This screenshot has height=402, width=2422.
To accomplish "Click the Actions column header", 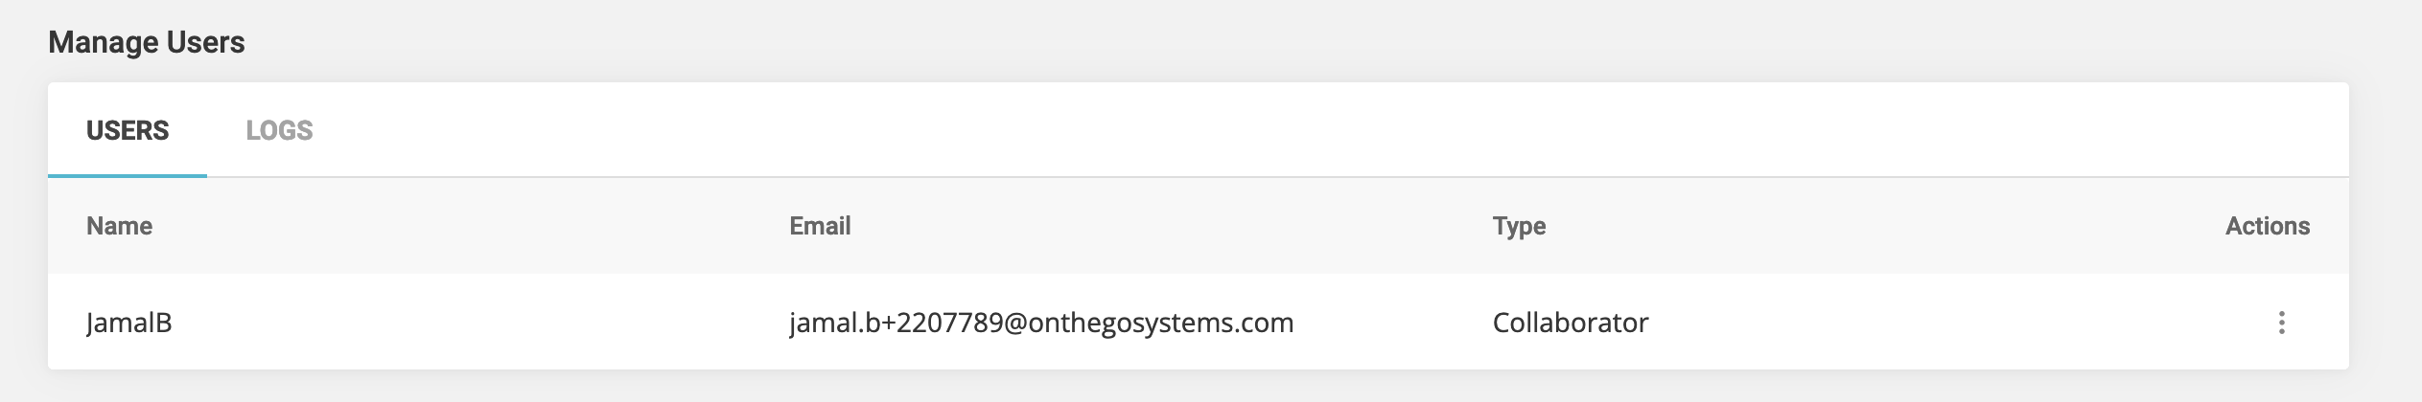I will [x=2267, y=226].
